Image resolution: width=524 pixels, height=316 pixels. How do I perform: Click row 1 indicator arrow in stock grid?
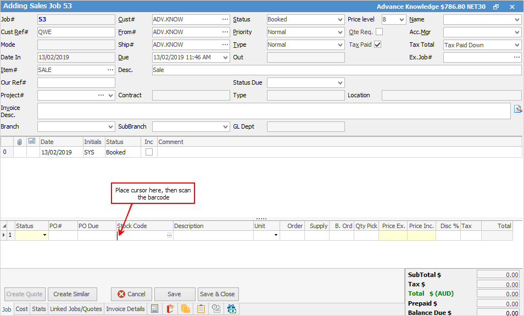[4, 235]
